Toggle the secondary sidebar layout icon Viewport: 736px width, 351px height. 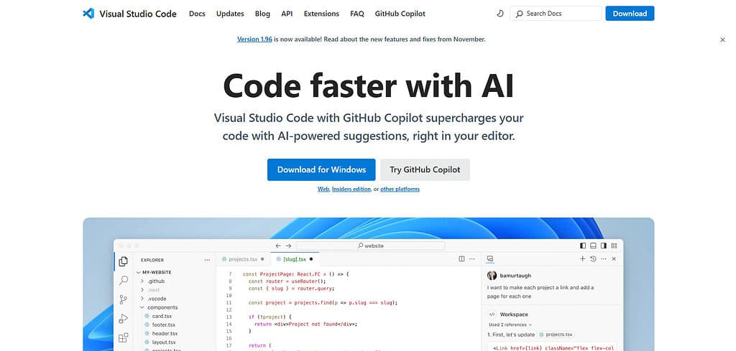604,245
